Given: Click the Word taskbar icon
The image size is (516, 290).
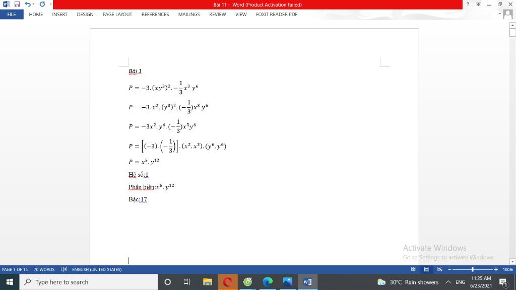Looking at the screenshot, I should (x=308, y=282).
